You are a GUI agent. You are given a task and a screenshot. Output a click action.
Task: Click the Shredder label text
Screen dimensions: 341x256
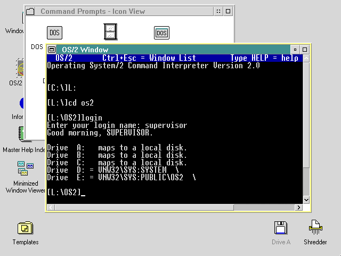(315, 242)
